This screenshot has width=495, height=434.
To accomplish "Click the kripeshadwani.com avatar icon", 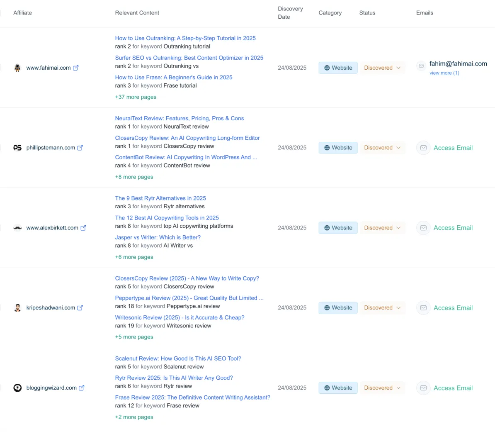I will [17, 307].
